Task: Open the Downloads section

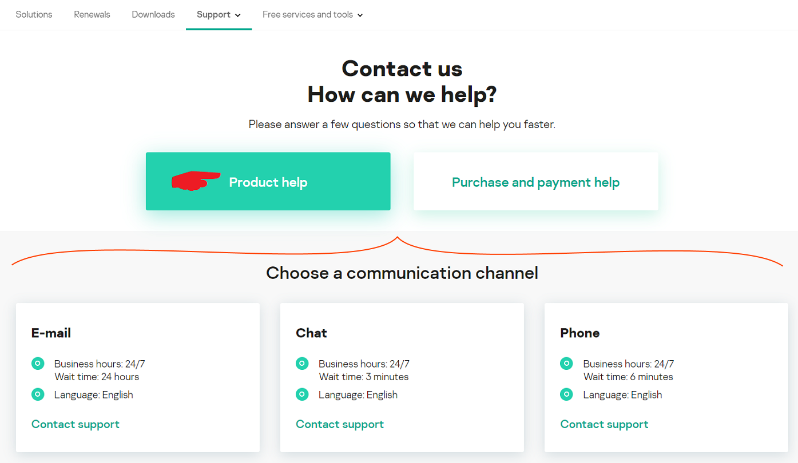Action: click(x=153, y=14)
